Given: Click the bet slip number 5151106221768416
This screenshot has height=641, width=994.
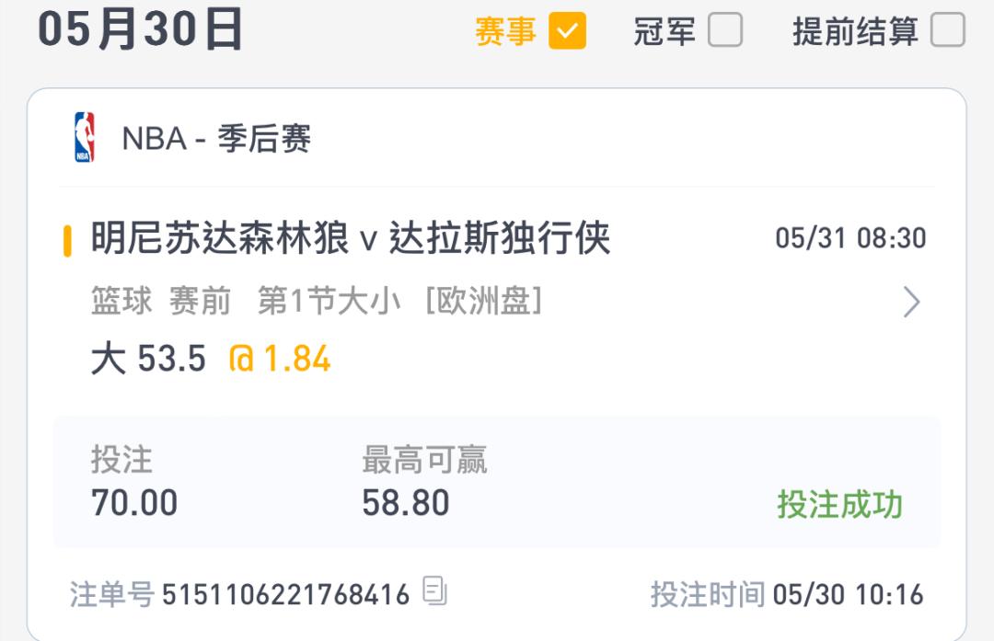Looking at the screenshot, I should click(x=286, y=595).
